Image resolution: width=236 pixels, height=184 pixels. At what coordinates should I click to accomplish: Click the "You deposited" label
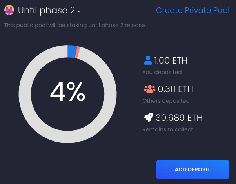point(162,72)
